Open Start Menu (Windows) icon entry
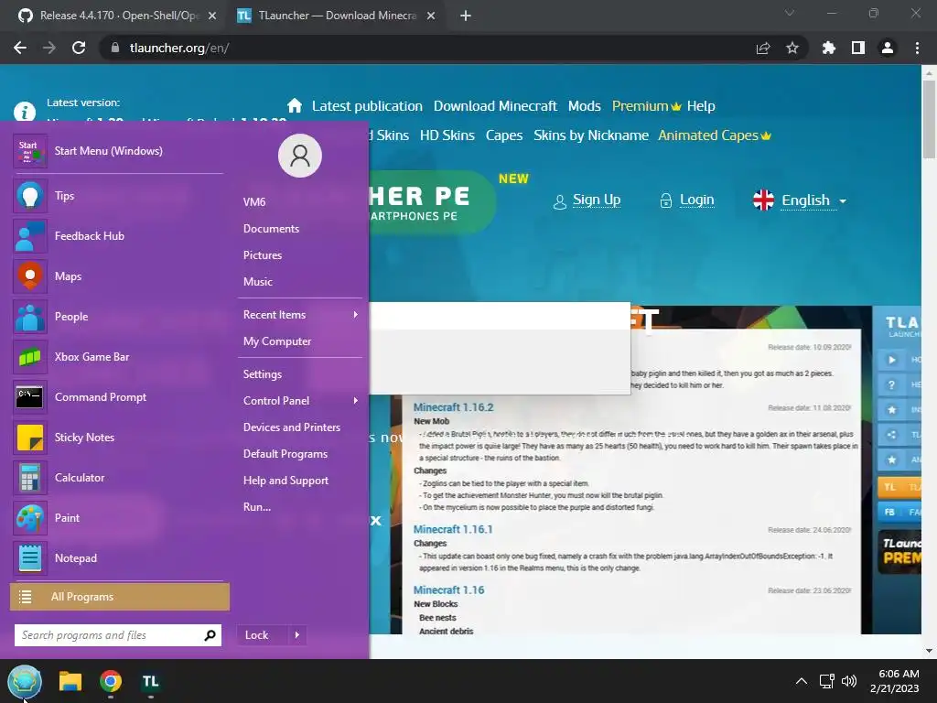 [30, 151]
